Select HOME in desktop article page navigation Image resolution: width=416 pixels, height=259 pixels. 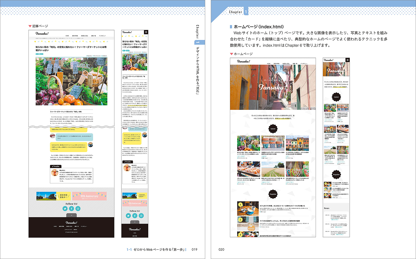point(67,36)
